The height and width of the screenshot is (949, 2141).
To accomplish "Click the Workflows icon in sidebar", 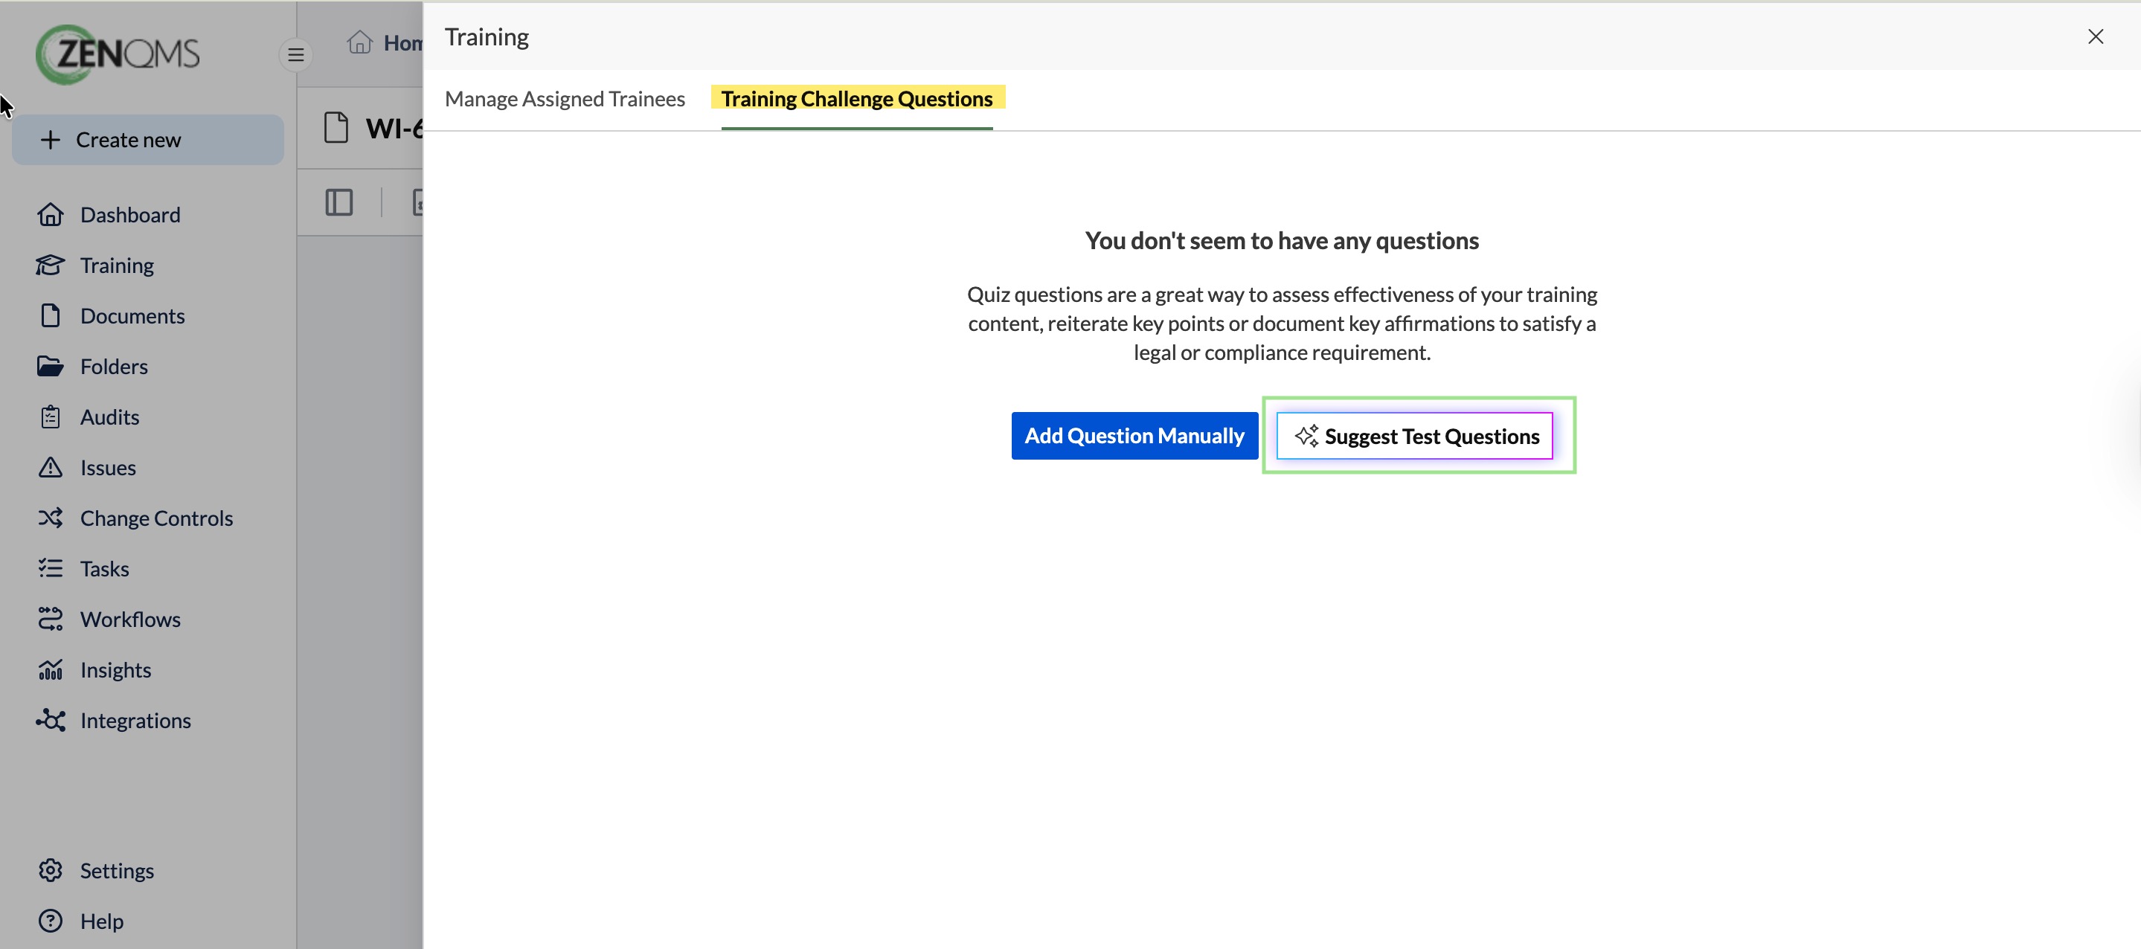I will (x=50, y=620).
